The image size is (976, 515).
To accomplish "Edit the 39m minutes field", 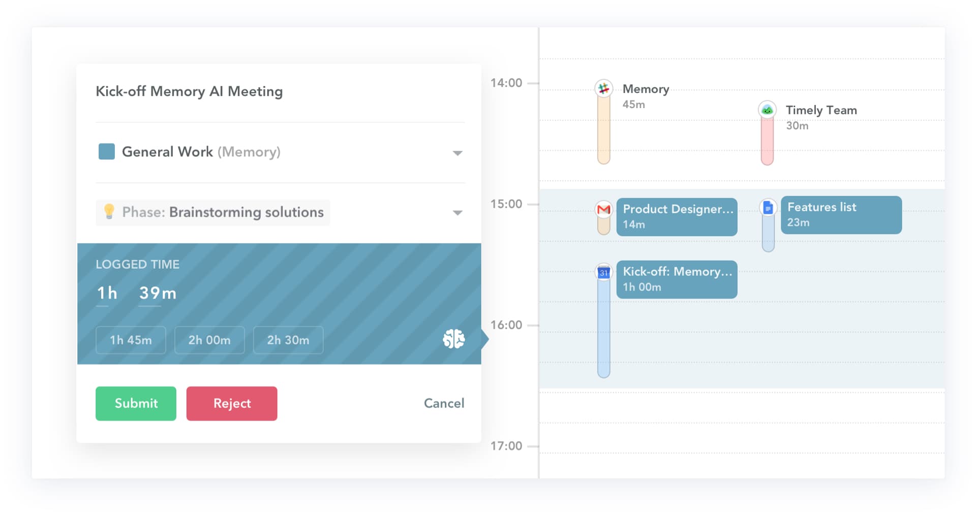I will point(158,294).
